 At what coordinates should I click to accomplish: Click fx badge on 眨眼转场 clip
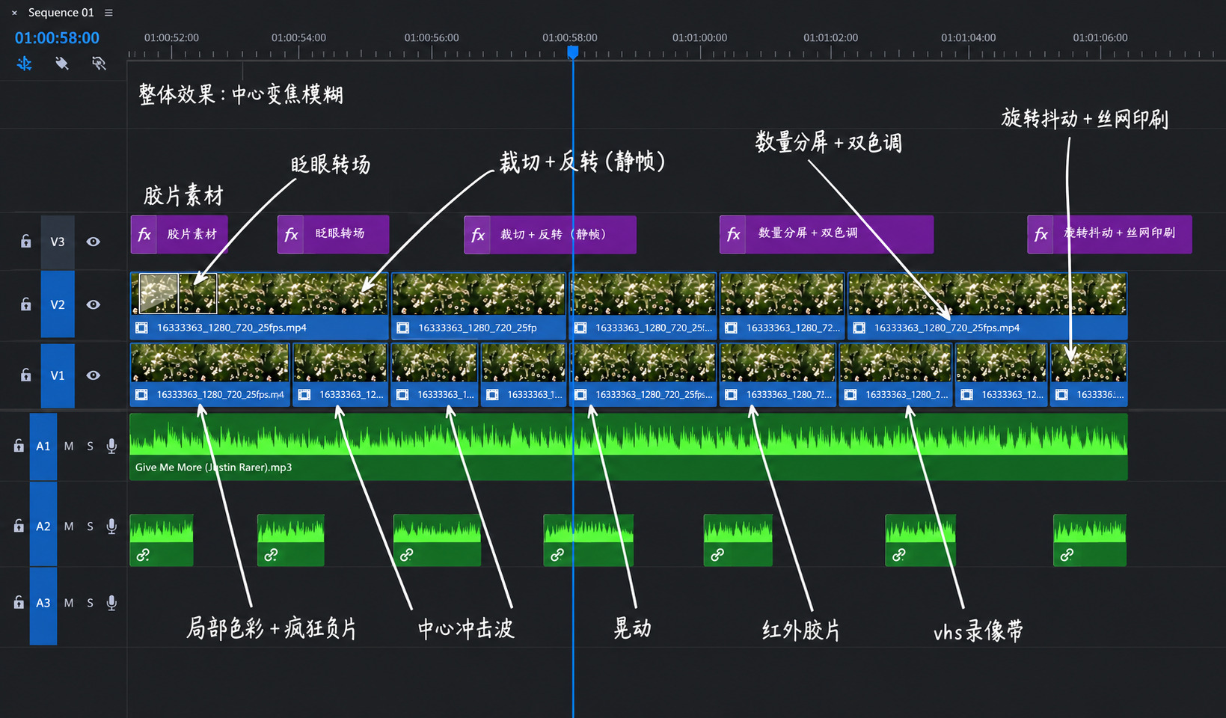click(291, 235)
